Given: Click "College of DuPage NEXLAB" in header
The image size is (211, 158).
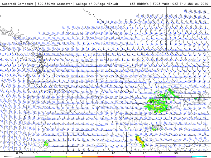Looking at the screenshot, I should pyautogui.click(x=97, y=4).
